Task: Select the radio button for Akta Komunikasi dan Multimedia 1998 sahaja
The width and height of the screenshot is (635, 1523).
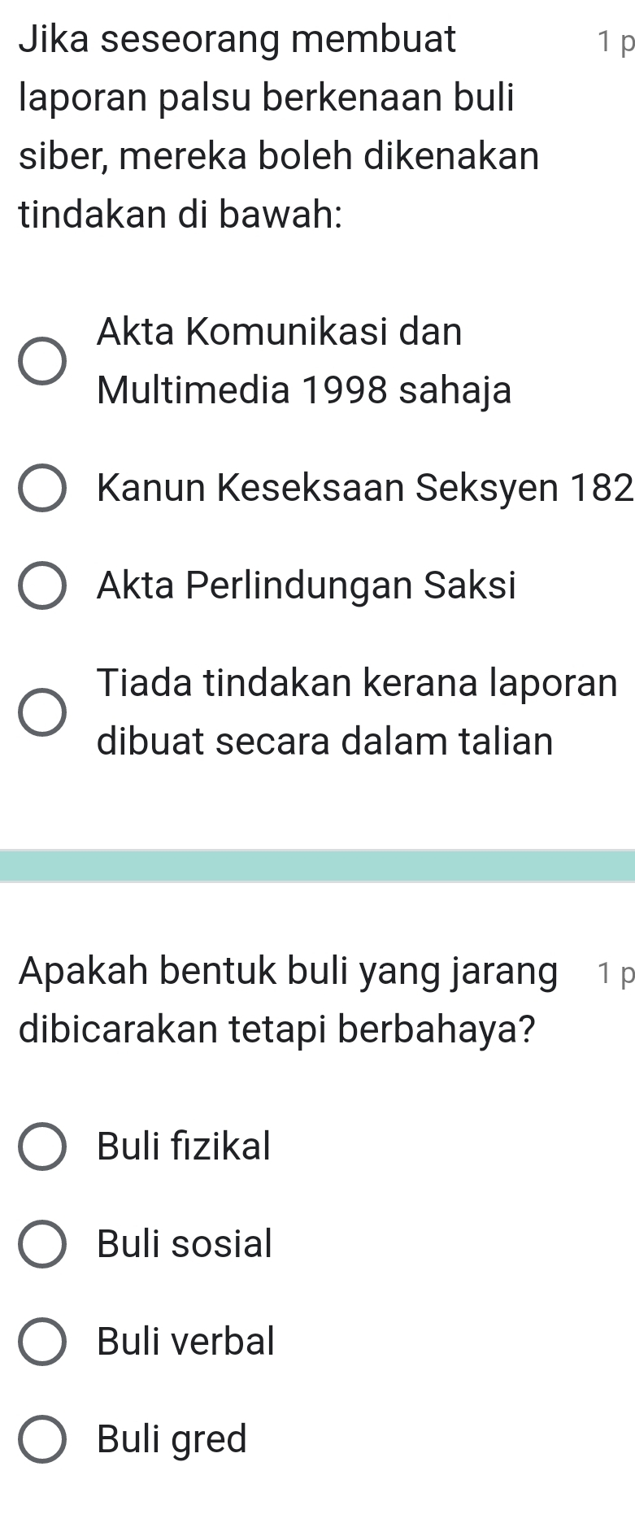Action: (41, 362)
